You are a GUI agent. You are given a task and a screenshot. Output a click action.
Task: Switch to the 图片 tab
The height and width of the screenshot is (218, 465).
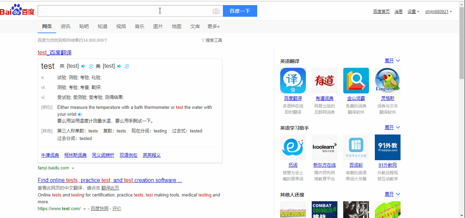(x=158, y=26)
